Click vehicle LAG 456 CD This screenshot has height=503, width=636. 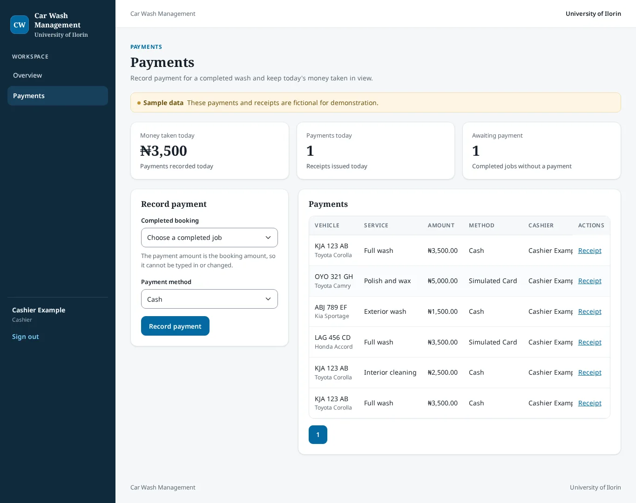(x=332, y=338)
